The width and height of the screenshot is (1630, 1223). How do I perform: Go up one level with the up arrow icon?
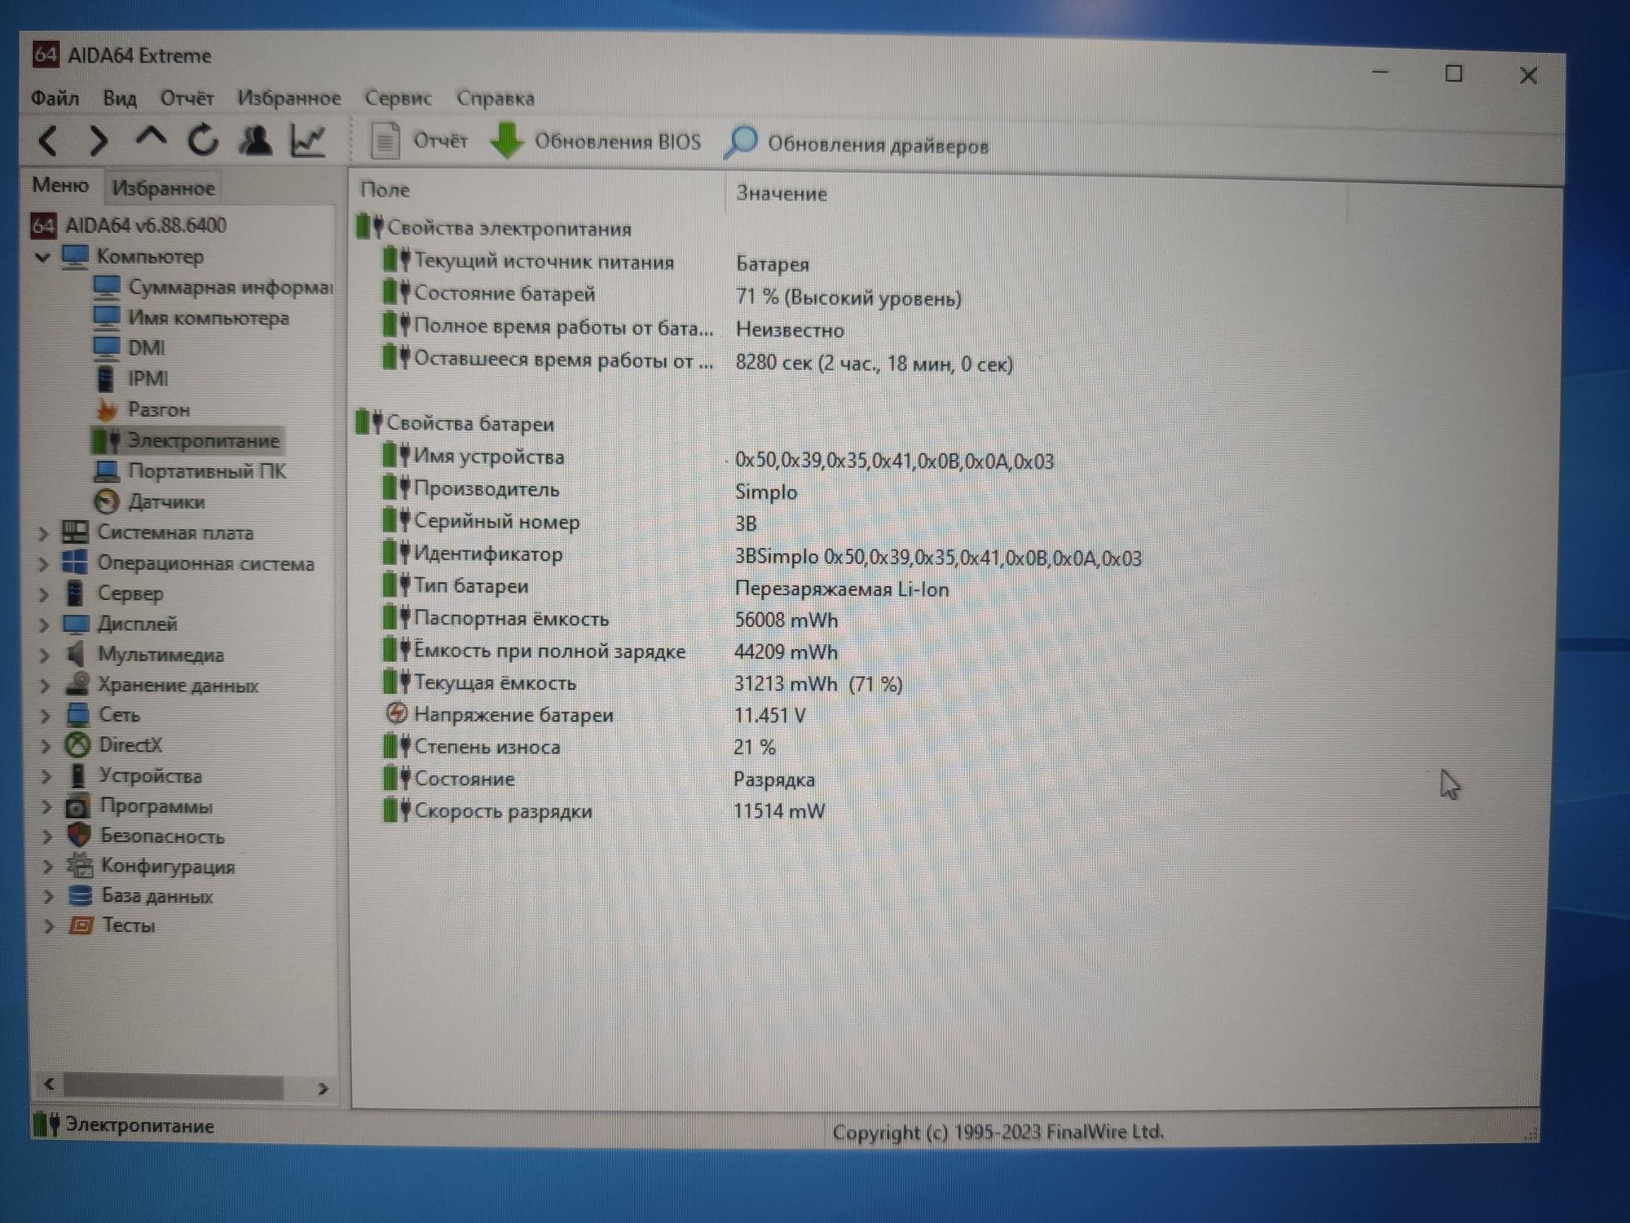[151, 137]
